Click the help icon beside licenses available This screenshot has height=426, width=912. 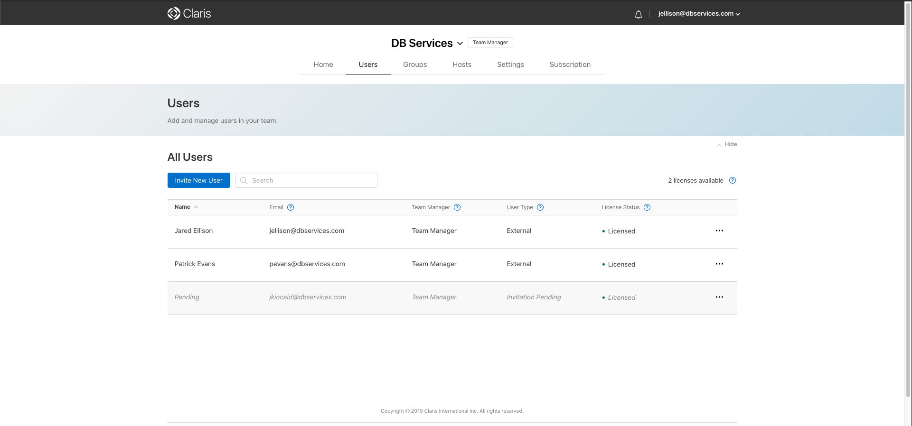733,180
